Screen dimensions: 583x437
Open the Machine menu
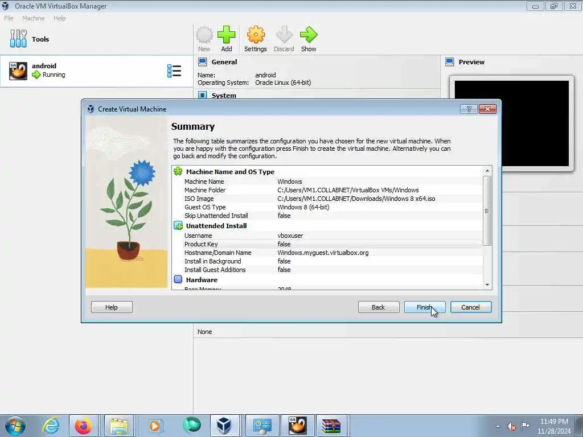pos(34,18)
